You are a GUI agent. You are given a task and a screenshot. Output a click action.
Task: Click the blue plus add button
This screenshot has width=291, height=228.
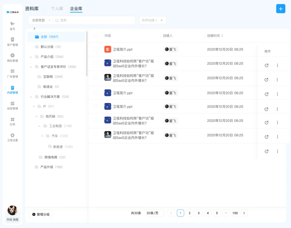click(280, 9)
